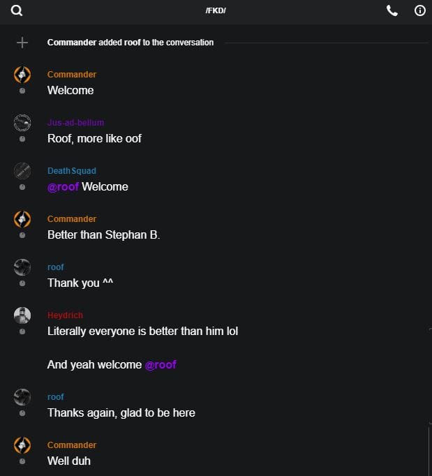Screen dimensions: 432x476
Task: Click the message "Roof, more like oof"
Action: [x=94, y=138]
